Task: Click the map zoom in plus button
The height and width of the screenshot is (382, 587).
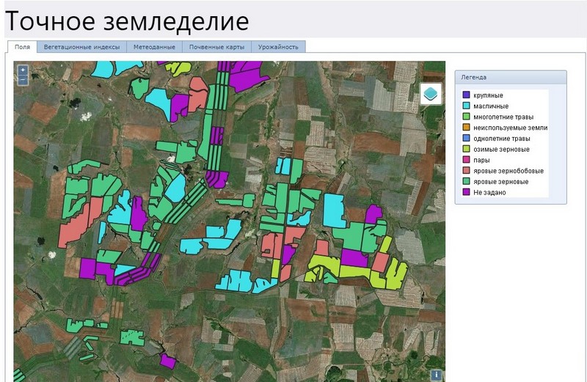Action: coord(23,70)
